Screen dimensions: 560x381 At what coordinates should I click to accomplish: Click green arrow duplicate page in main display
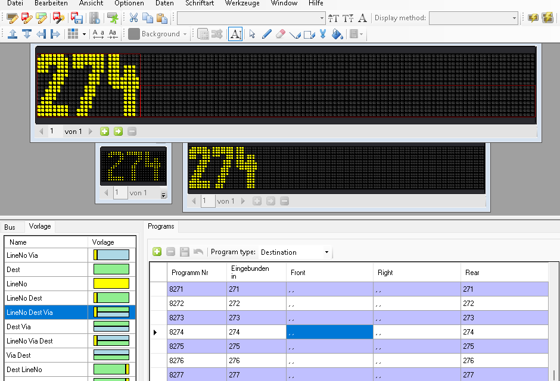(118, 132)
